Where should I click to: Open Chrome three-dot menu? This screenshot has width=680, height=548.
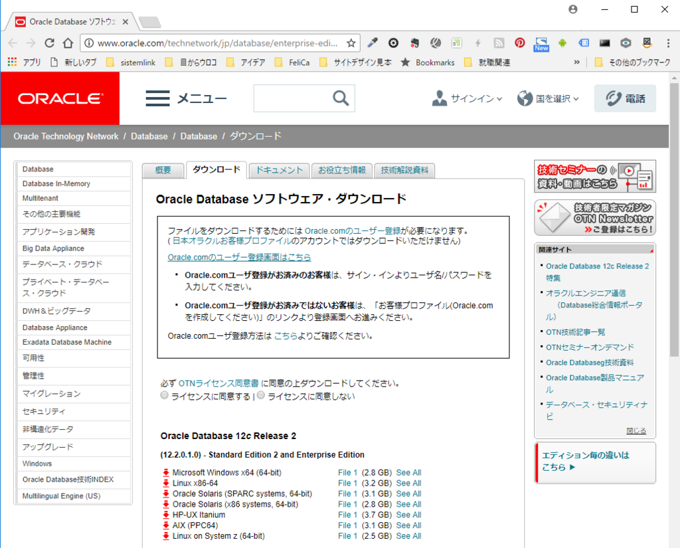click(x=668, y=43)
